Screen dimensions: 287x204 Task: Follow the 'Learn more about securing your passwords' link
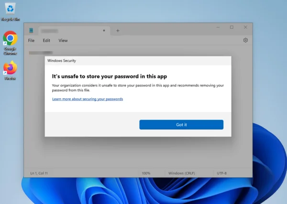[88, 99]
